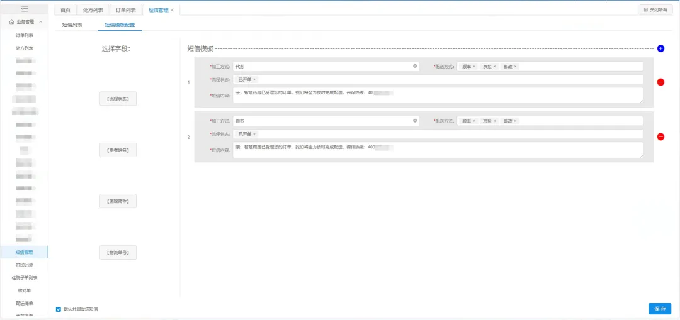The width and height of the screenshot is (680, 320).
Task: Open the 处方列表 top tab
Action: point(93,10)
